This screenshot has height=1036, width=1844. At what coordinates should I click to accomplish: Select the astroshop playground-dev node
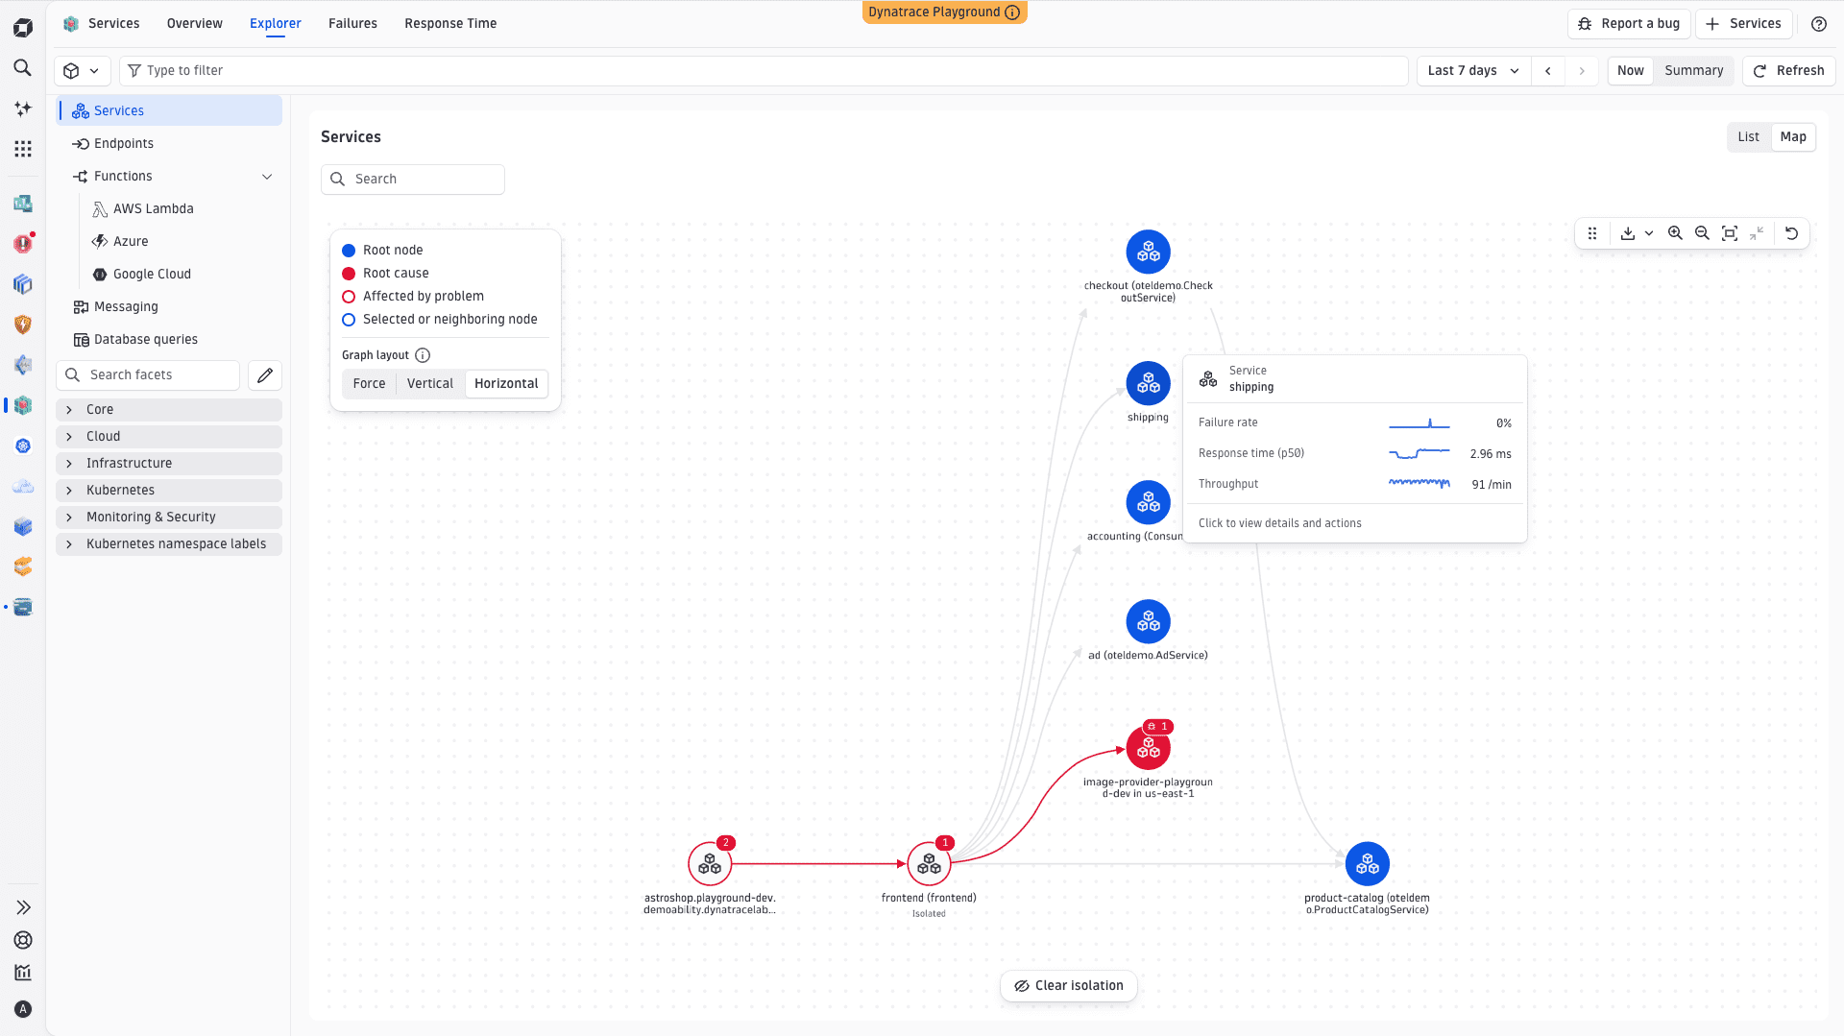click(710, 864)
